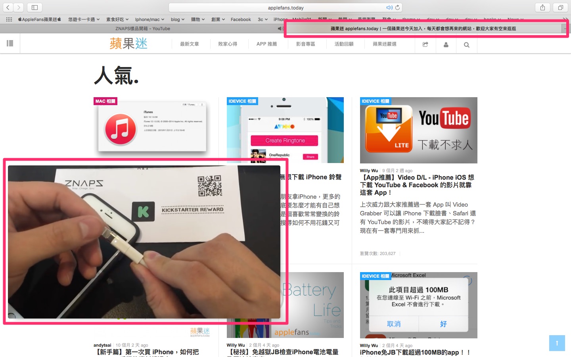Show all tabs overview button
Image resolution: width=571 pixels, height=357 pixels.
(x=560, y=8)
